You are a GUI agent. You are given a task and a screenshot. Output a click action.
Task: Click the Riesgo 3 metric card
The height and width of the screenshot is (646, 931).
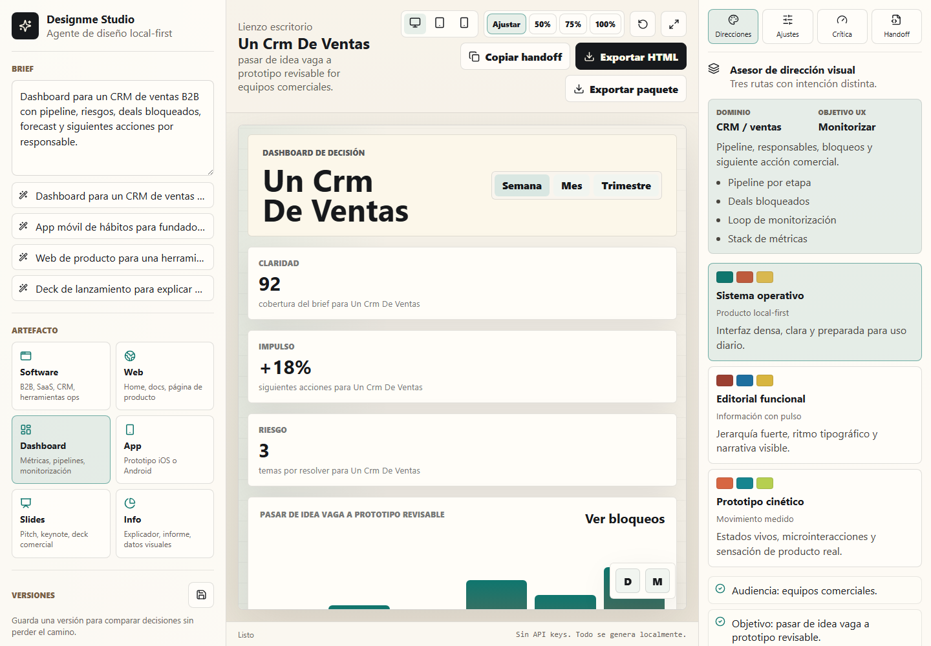pyautogui.click(x=462, y=450)
